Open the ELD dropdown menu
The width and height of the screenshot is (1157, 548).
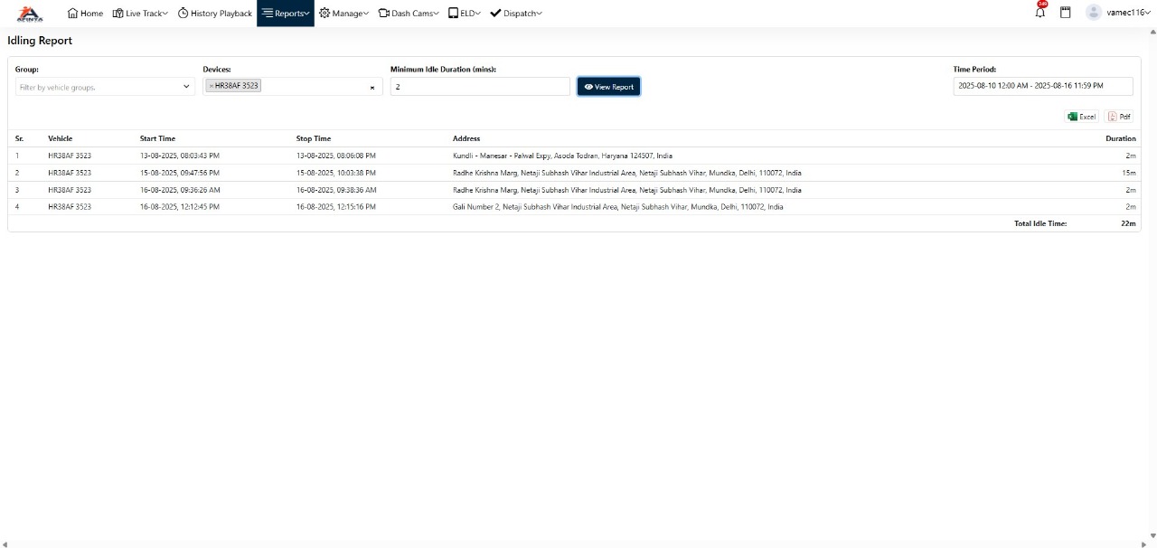tap(465, 14)
